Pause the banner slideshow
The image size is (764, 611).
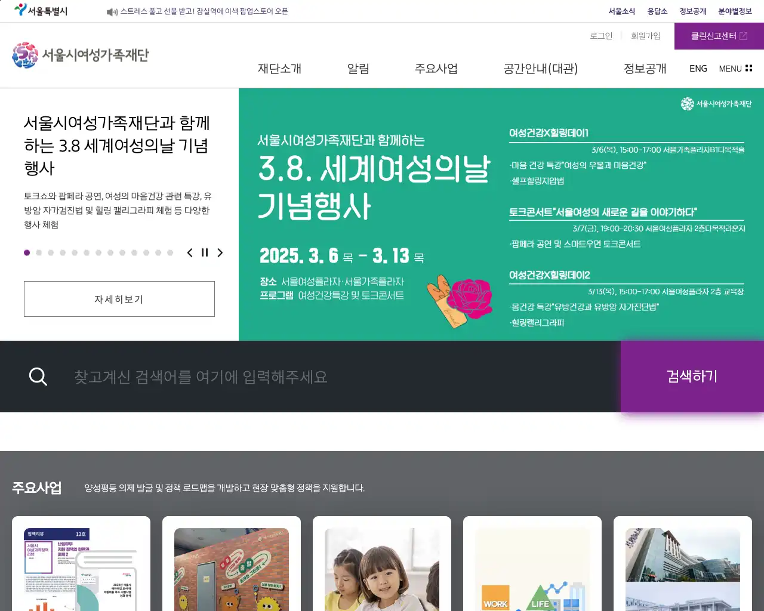pos(204,252)
